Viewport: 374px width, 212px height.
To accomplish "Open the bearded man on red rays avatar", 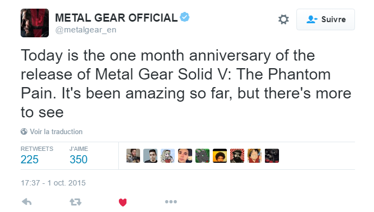I will 237,156.
